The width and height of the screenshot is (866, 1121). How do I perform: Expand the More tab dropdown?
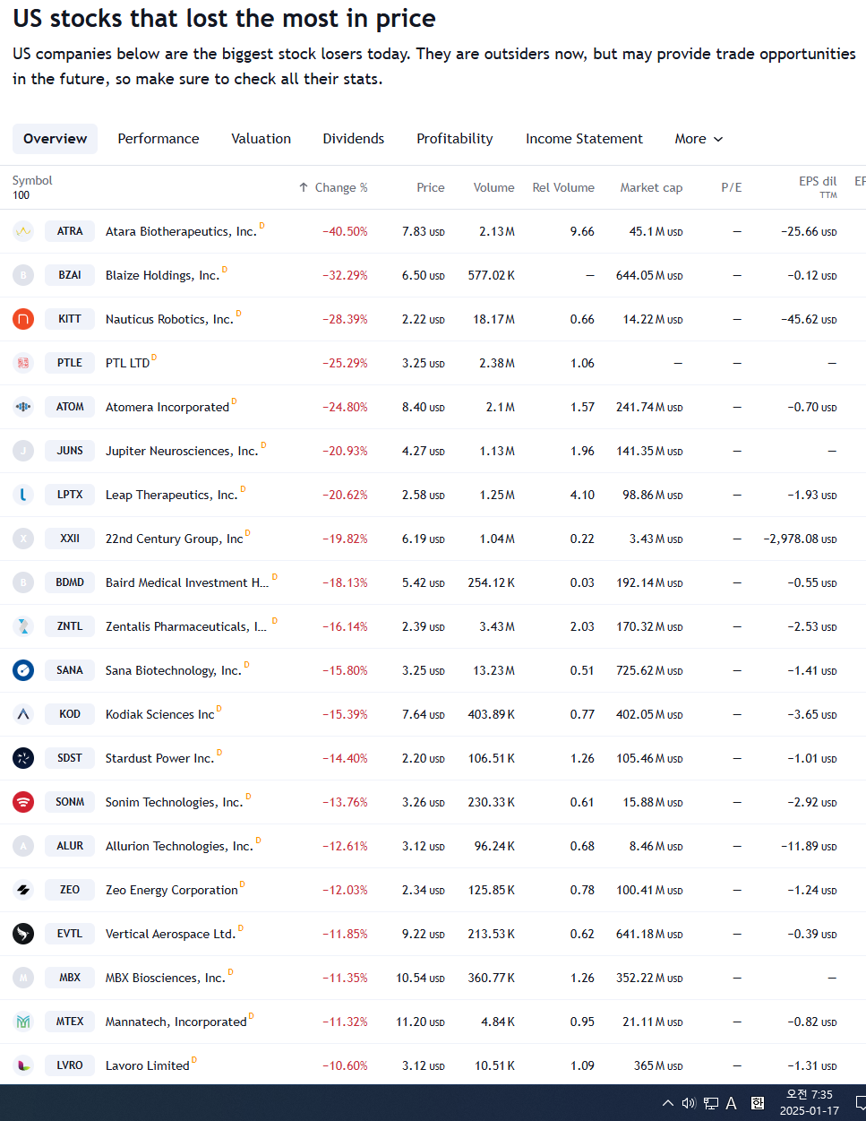[x=699, y=139]
